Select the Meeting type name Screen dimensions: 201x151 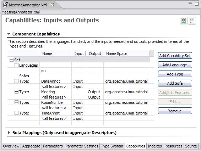(48, 92)
